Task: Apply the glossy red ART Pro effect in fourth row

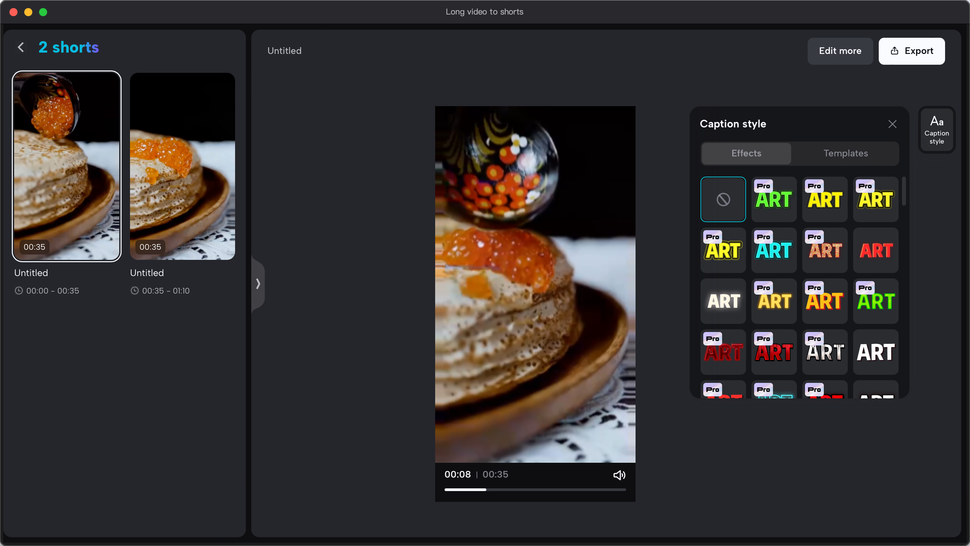Action: (x=774, y=352)
